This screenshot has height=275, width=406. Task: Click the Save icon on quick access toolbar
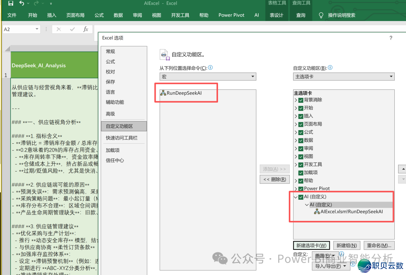click(x=11, y=3)
